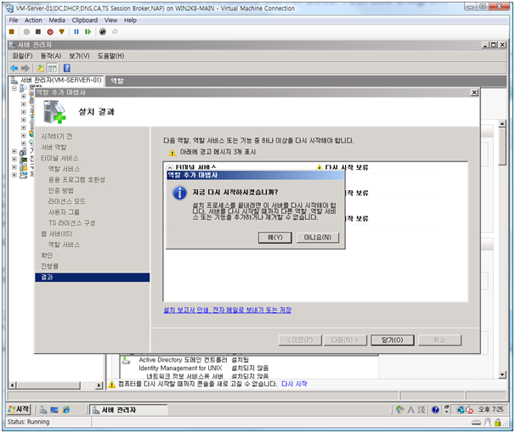Open the Help menu of VM Connection

(x=130, y=20)
